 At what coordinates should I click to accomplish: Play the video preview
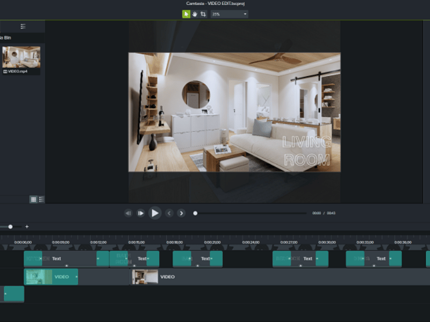155,213
